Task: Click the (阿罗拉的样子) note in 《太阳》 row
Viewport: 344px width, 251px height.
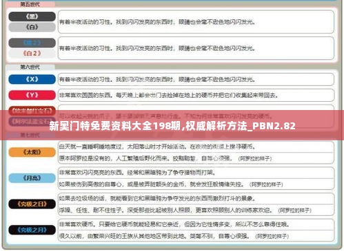Action: [x=255, y=158]
